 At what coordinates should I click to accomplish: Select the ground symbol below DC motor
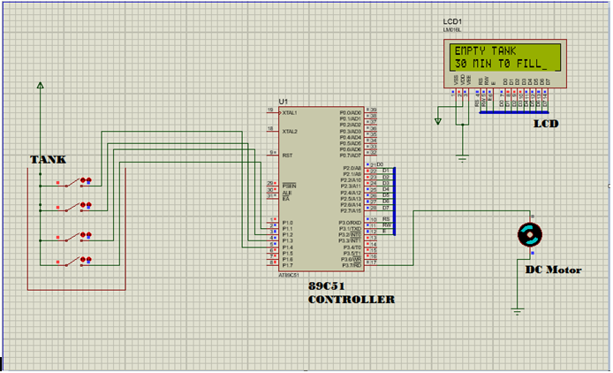click(518, 312)
